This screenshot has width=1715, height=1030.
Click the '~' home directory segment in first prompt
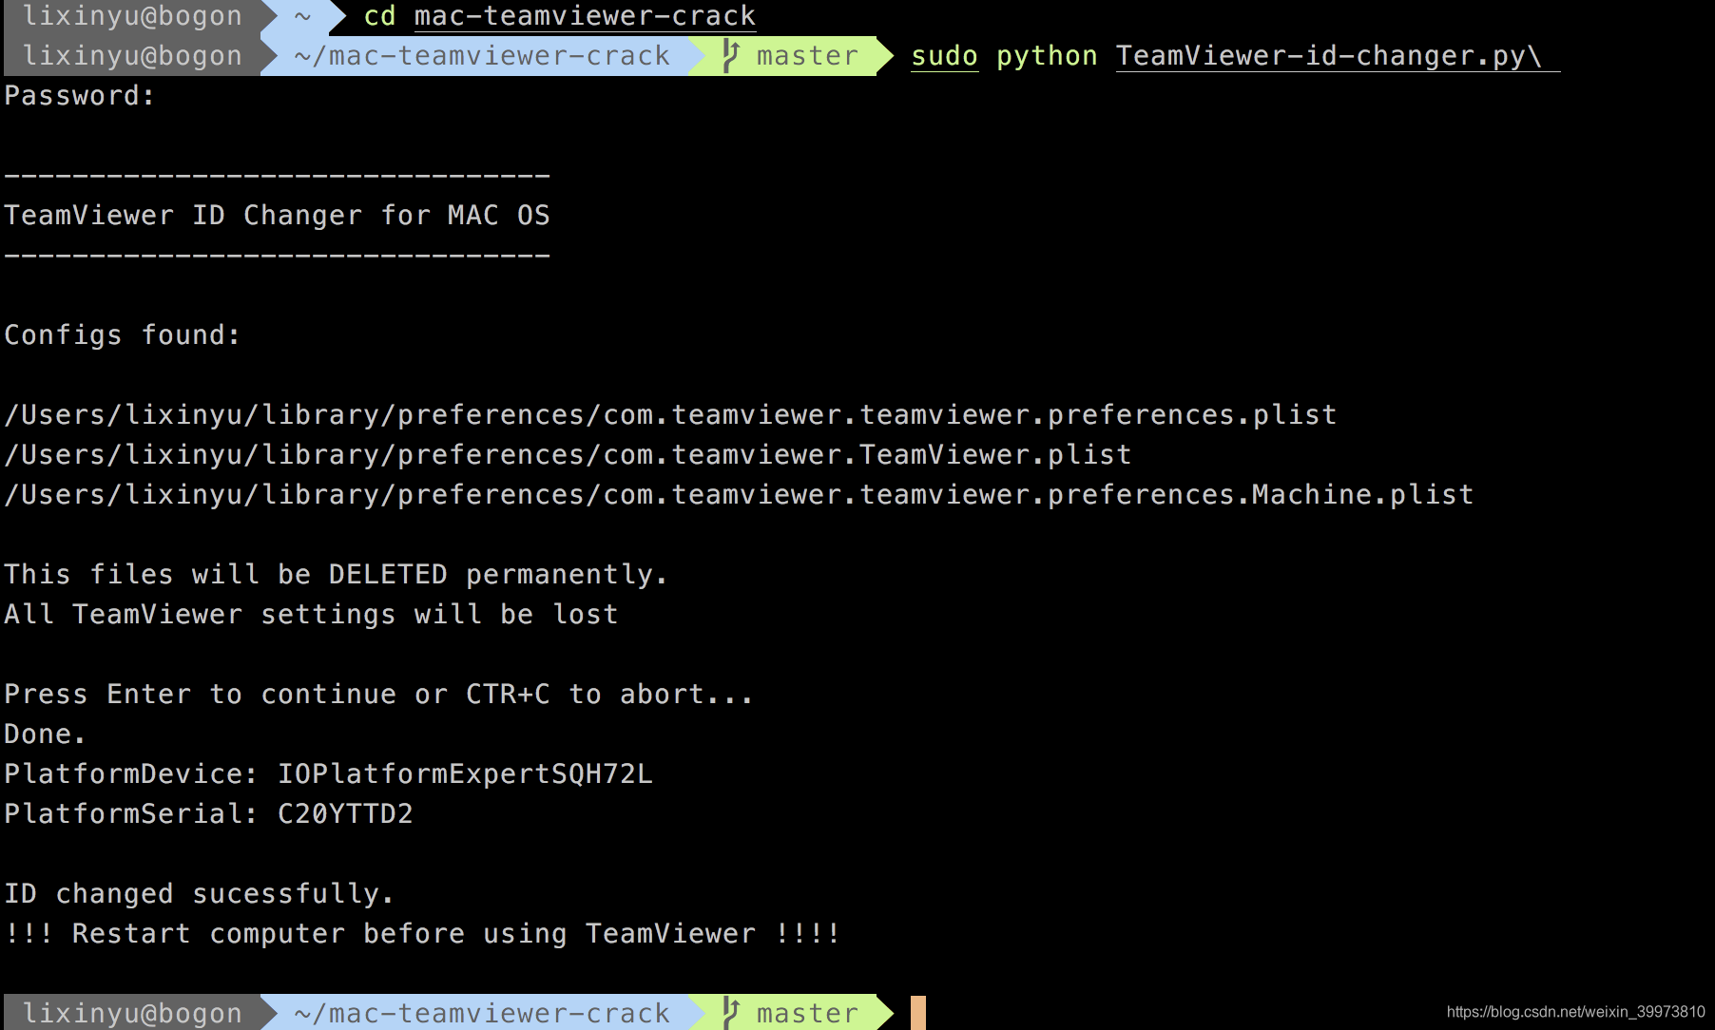coord(302,16)
